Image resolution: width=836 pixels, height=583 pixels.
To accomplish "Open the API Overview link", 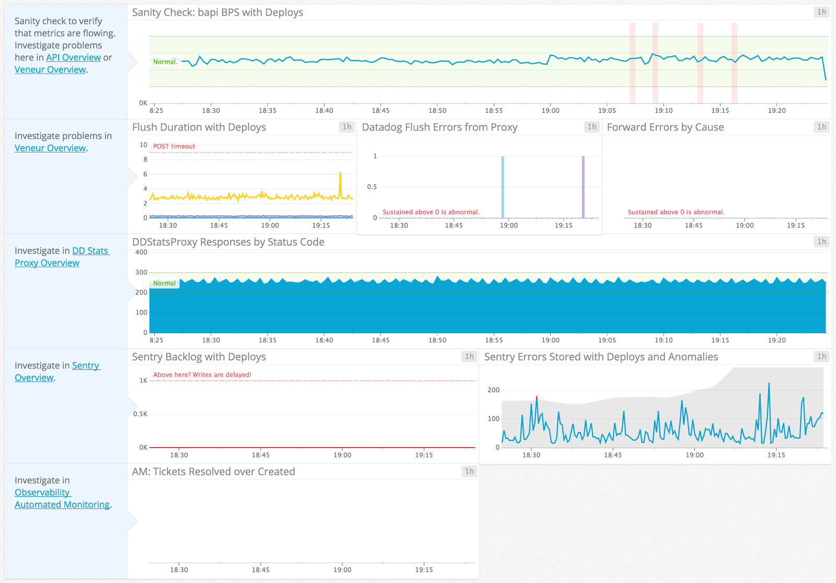I will [x=73, y=57].
